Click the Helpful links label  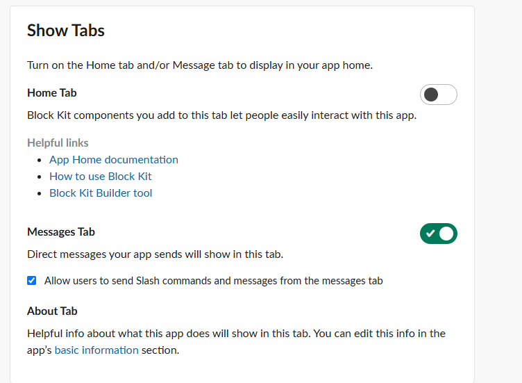[58, 143]
